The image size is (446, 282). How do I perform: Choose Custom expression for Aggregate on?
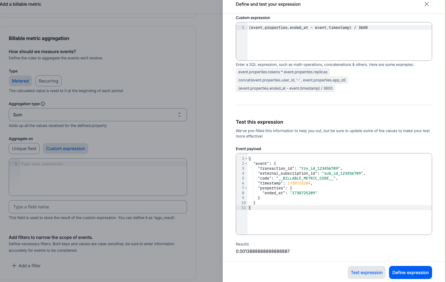click(x=65, y=148)
